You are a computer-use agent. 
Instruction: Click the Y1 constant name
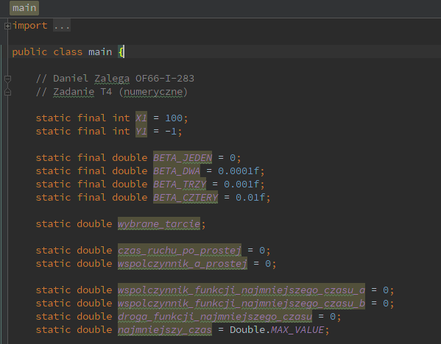pos(141,131)
